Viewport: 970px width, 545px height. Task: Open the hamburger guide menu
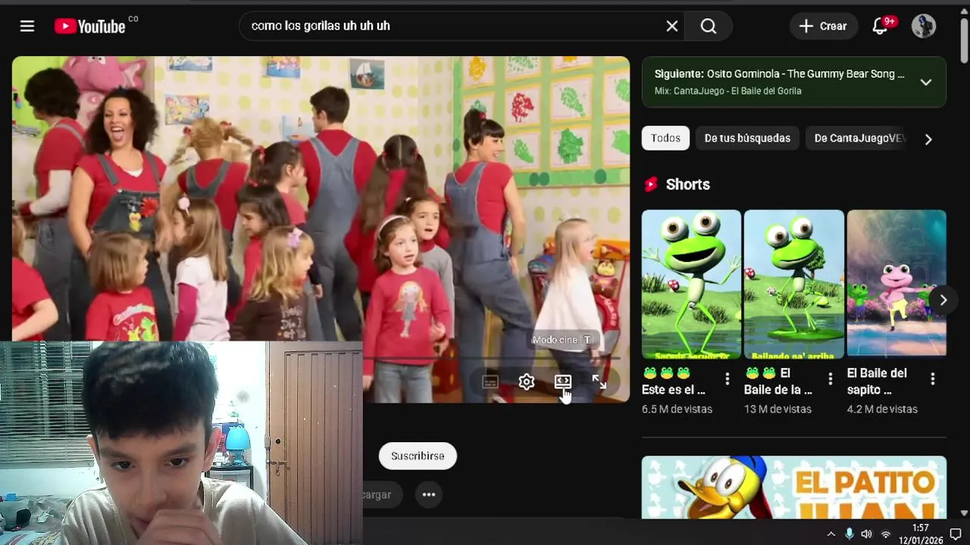tap(27, 26)
